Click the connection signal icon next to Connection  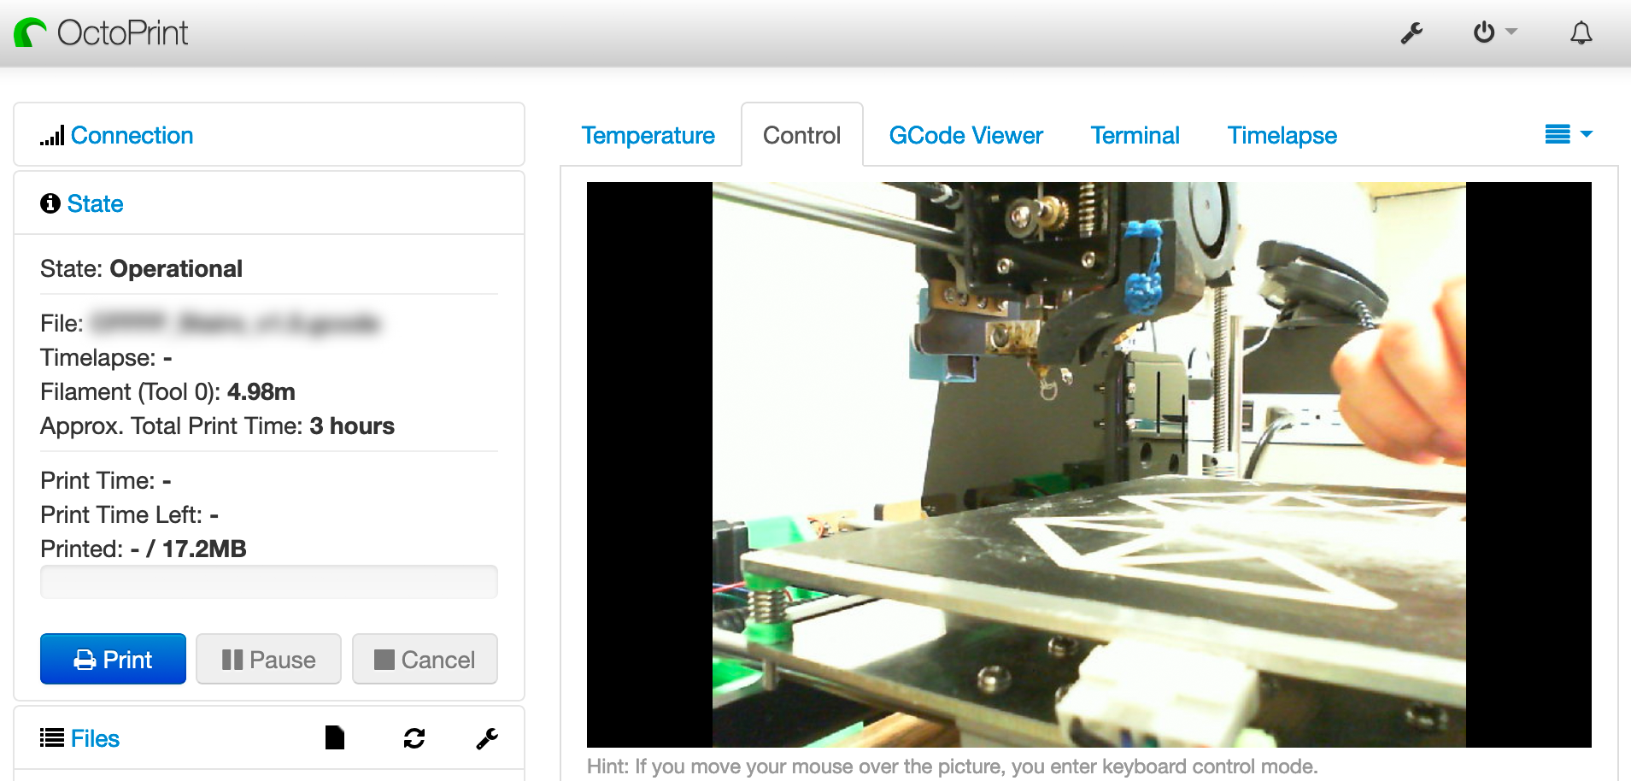[51, 135]
